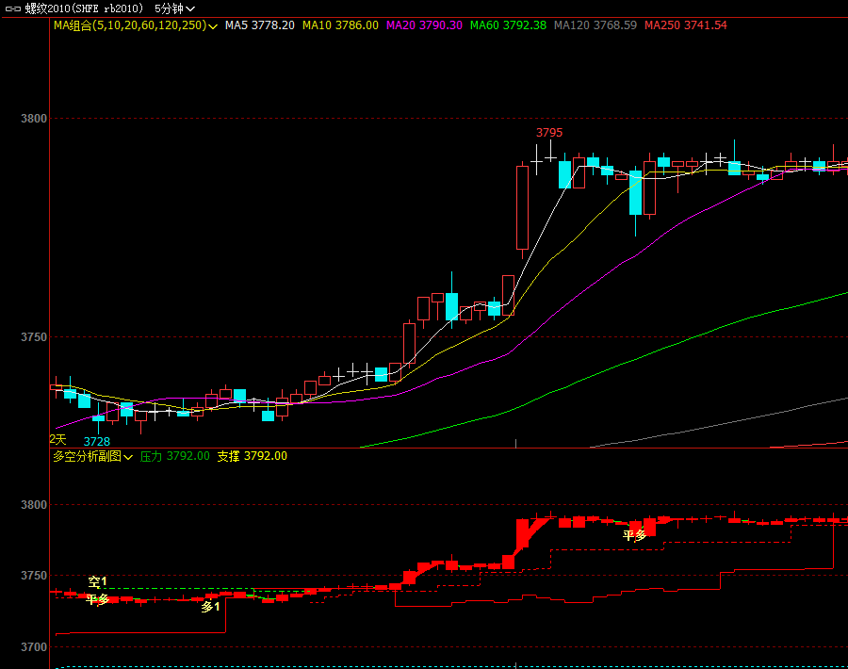Click the 3800 axis label in sub chart
This screenshot has height=669, width=848.
34,505
